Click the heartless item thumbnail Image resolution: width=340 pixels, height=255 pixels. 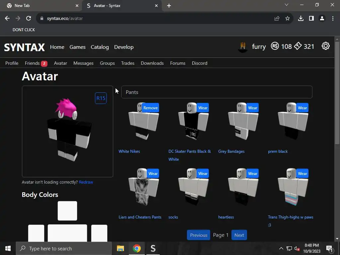[x=243, y=187]
